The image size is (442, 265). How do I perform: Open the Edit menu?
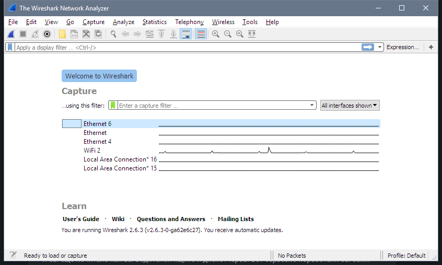click(31, 22)
